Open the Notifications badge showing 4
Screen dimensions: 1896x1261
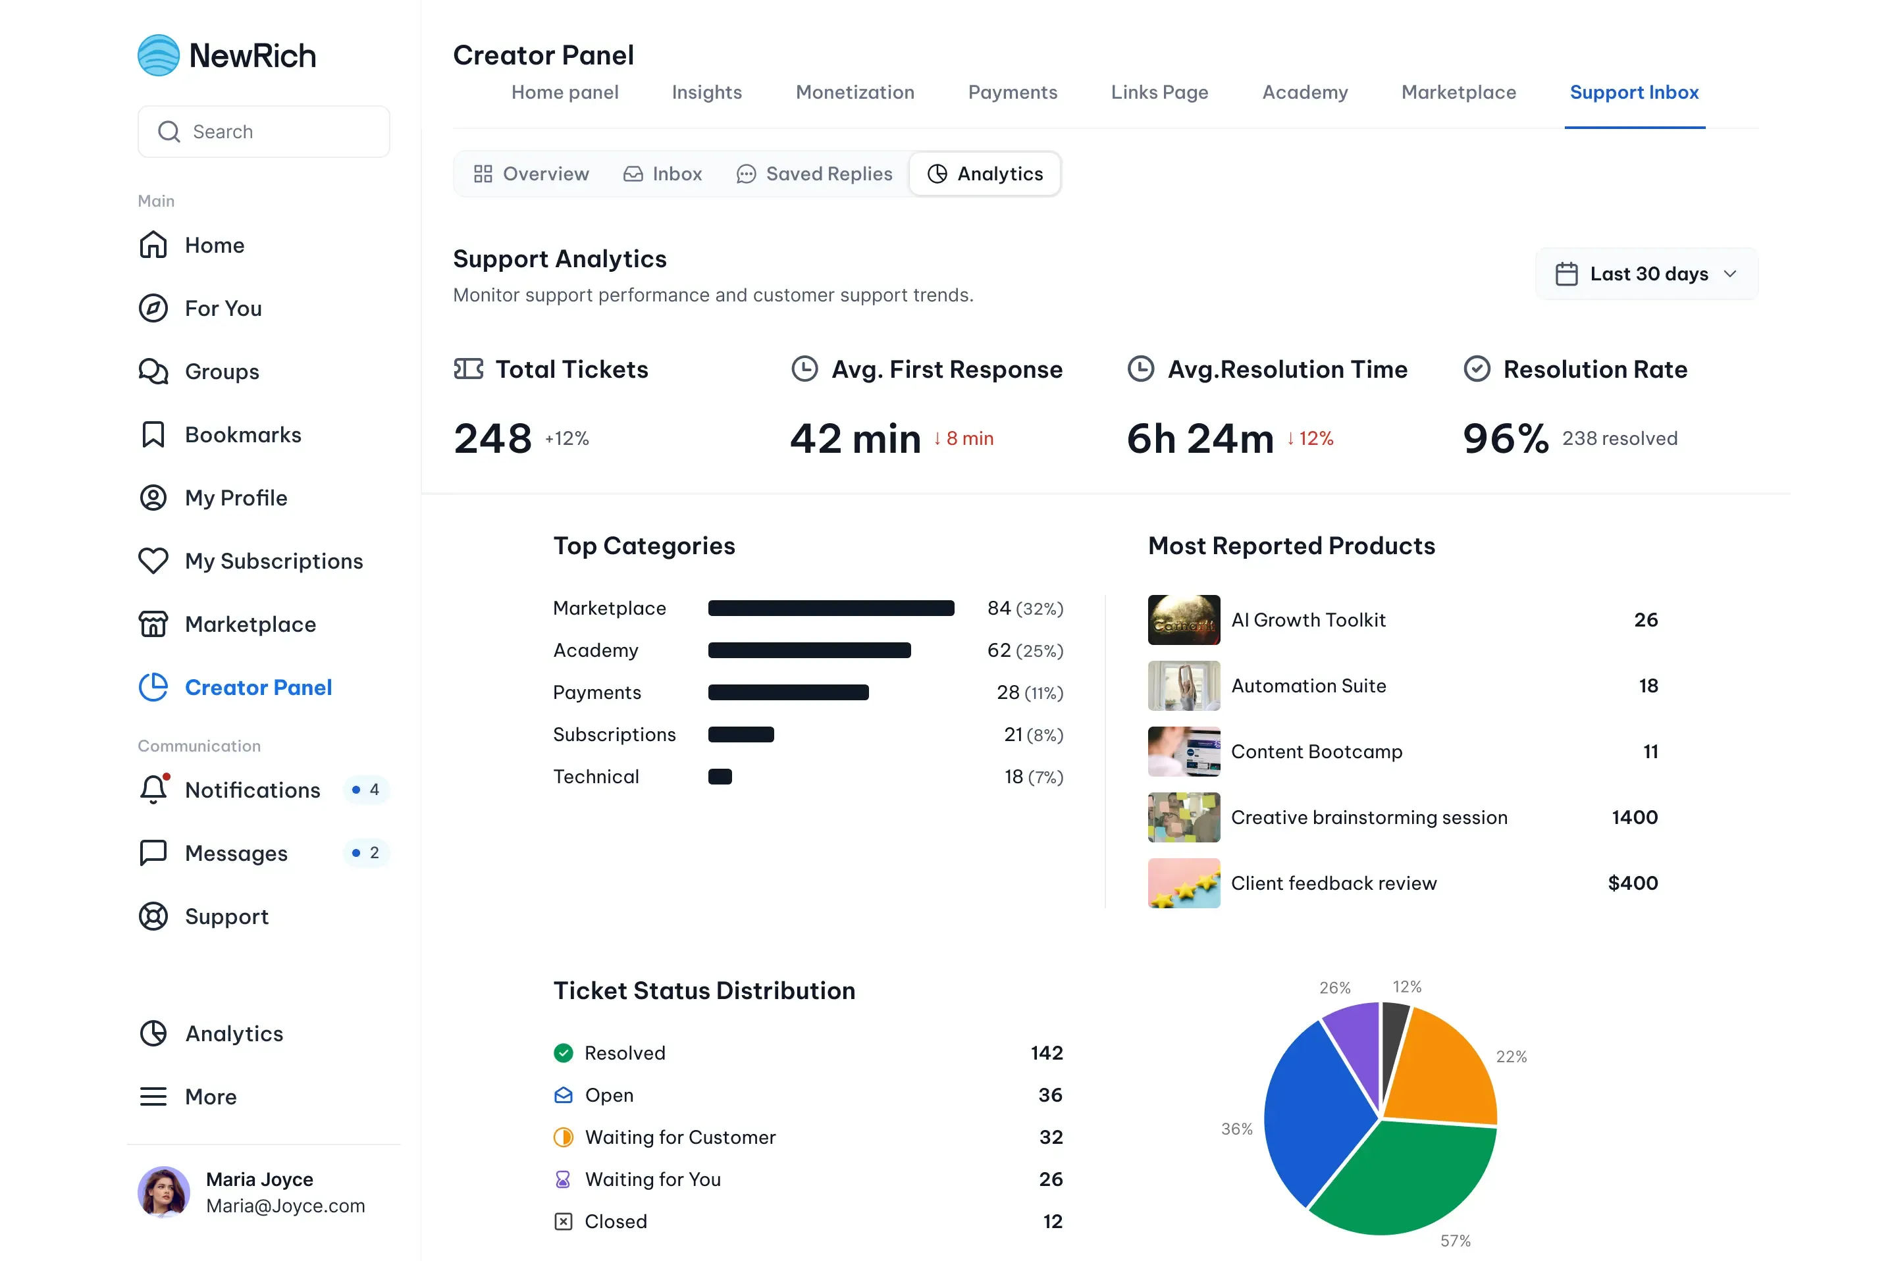click(x=366, y=790)
